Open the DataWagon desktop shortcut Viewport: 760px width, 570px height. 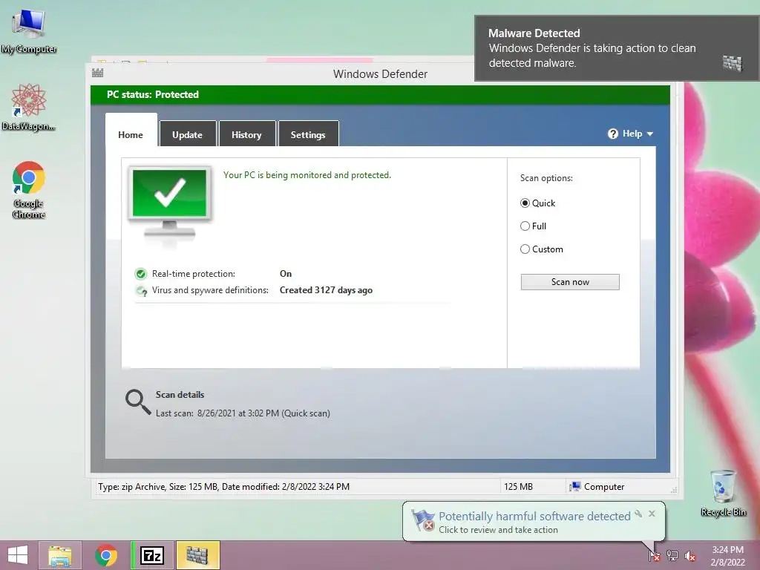[29, 107]
